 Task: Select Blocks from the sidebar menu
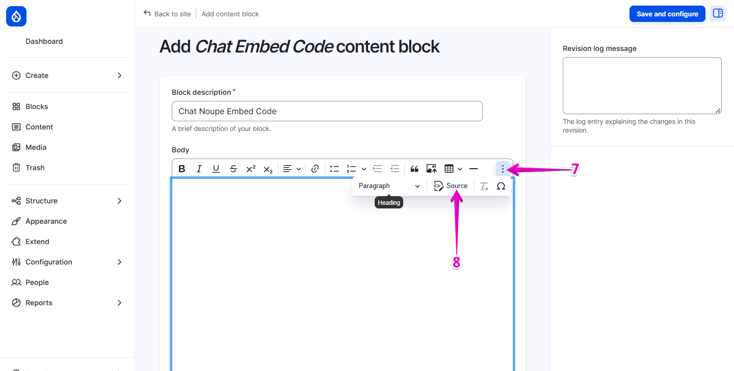[36, 106]
